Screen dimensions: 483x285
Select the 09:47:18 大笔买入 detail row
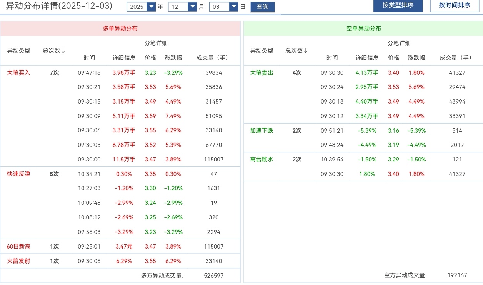click(x=89, y=72)
